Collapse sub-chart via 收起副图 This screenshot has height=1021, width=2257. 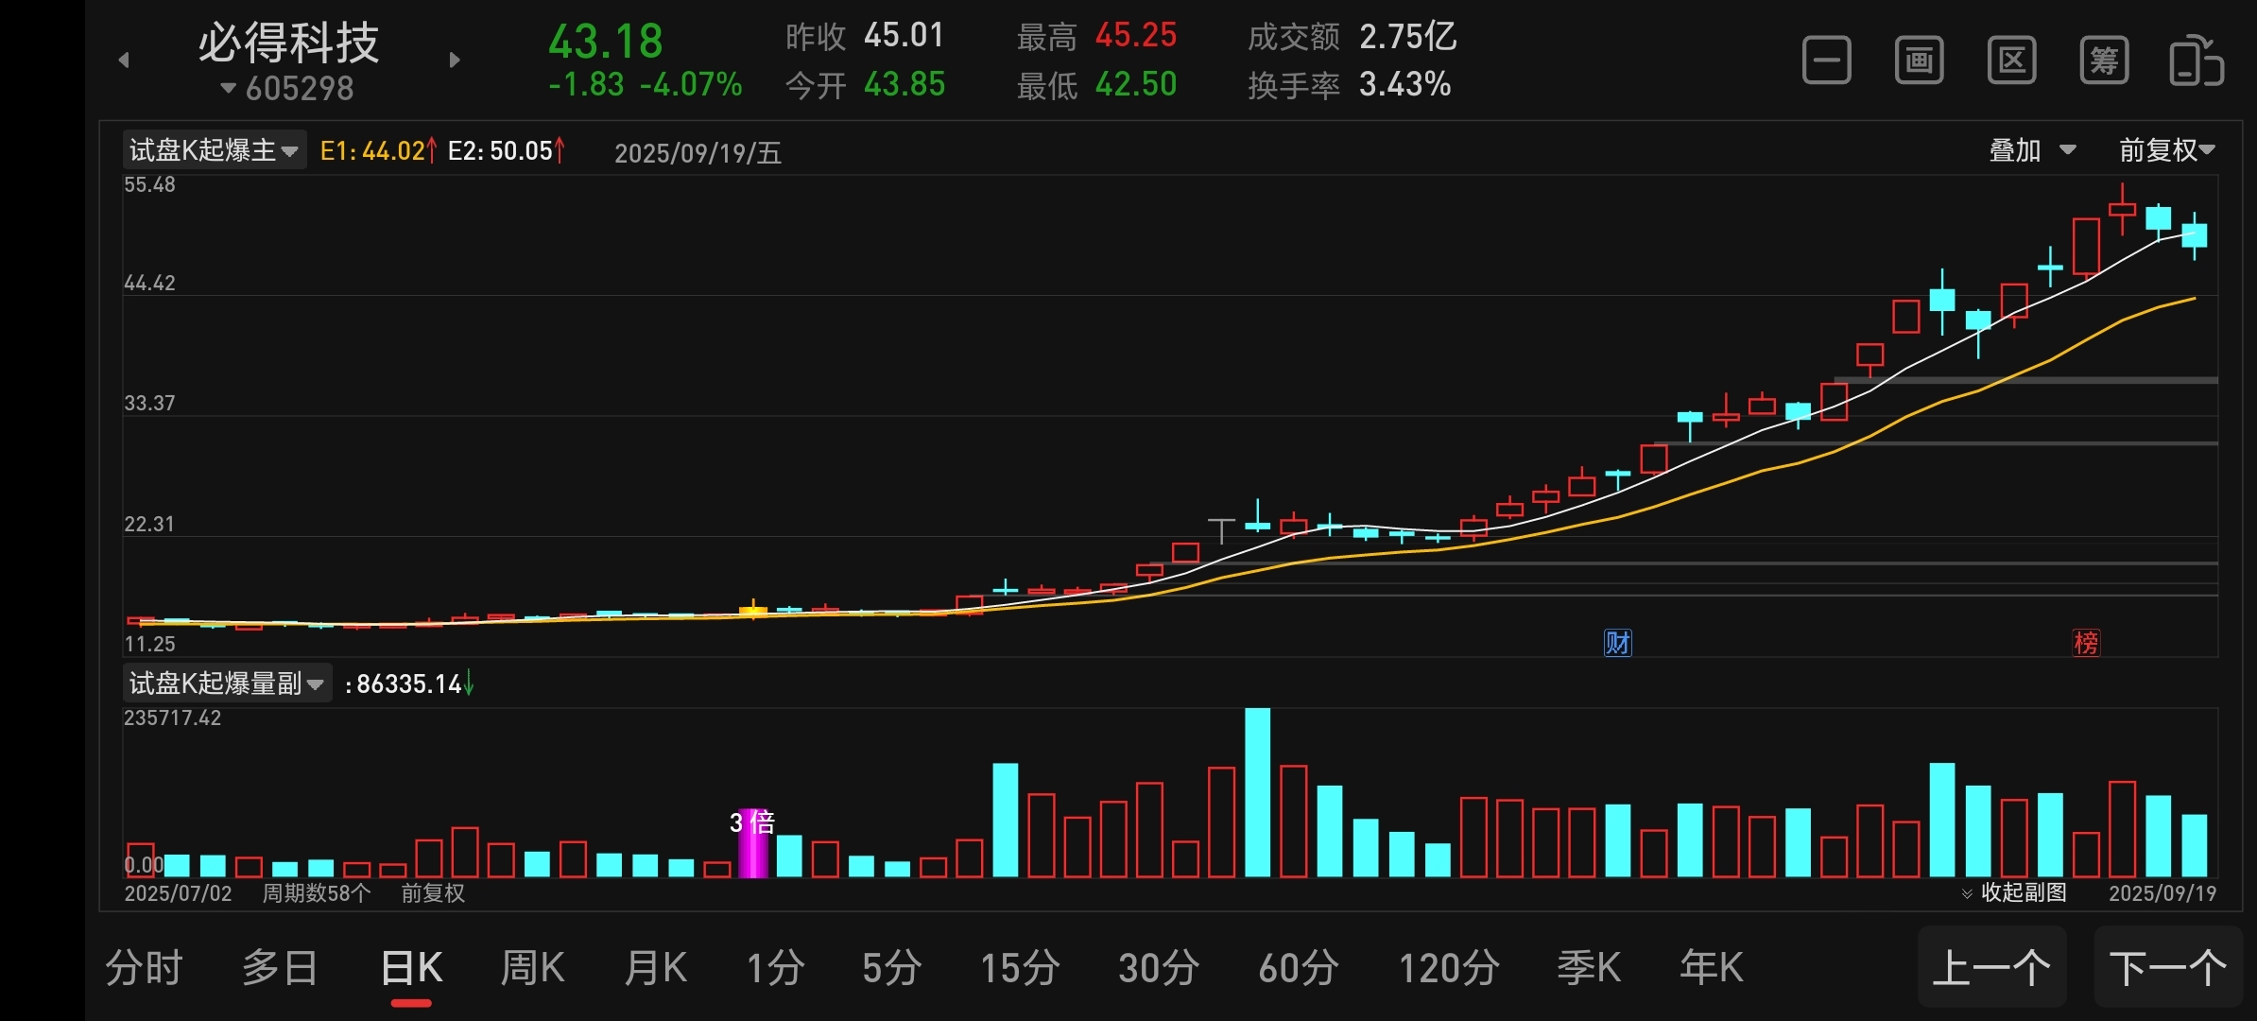point(2014,892)
